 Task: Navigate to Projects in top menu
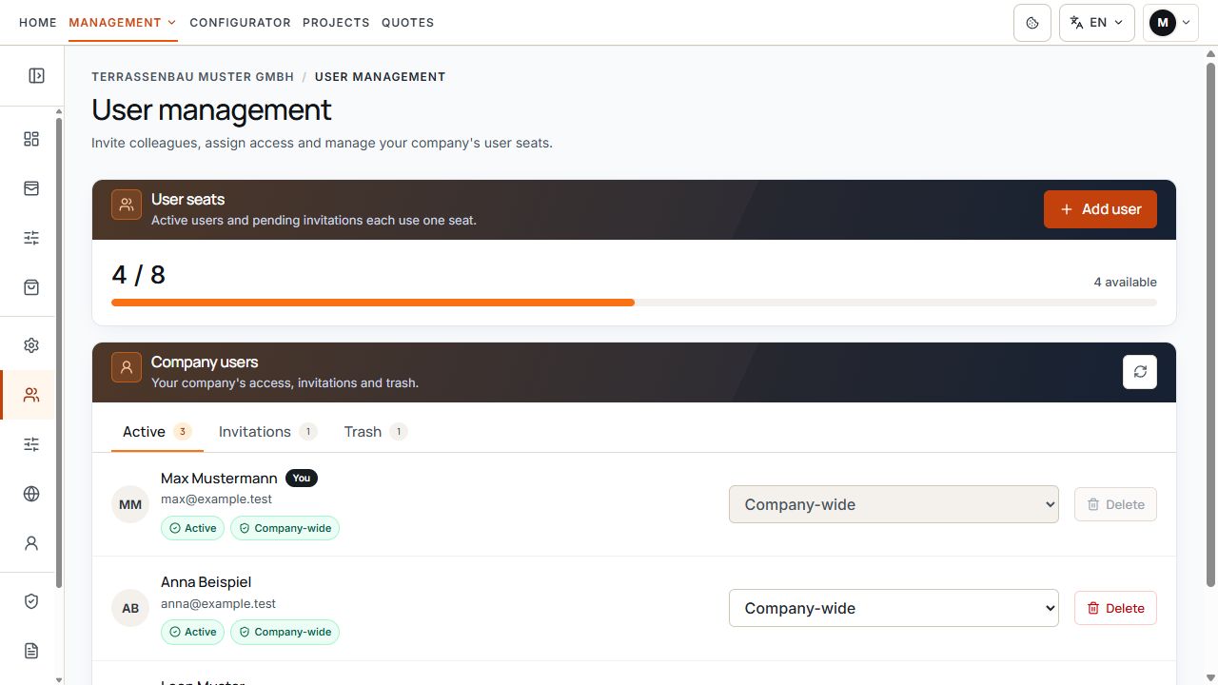click(336, 23)
